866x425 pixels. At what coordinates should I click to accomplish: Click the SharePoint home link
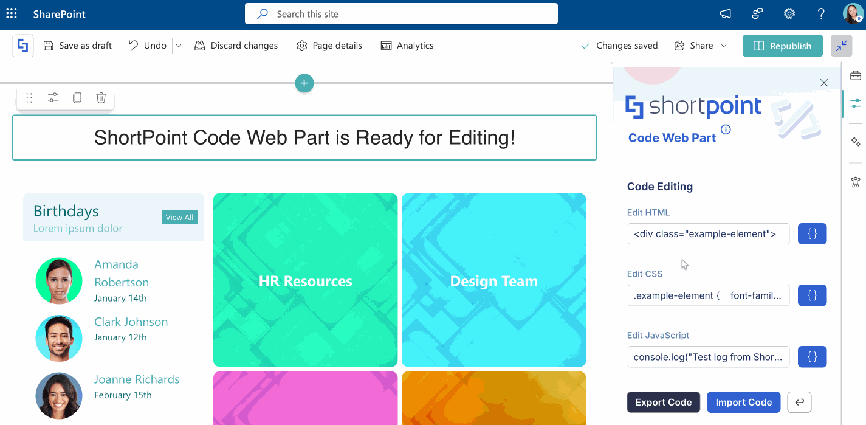(60, 14)
